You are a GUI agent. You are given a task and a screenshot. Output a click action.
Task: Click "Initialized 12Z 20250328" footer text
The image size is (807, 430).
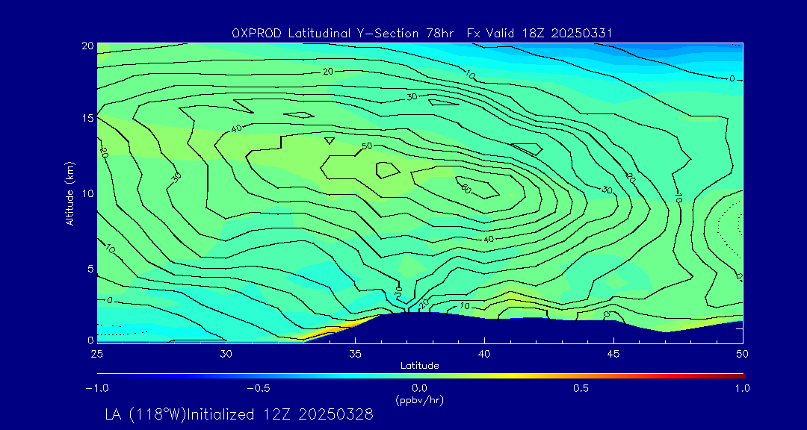pyautogui.click(x=280, y=414)
